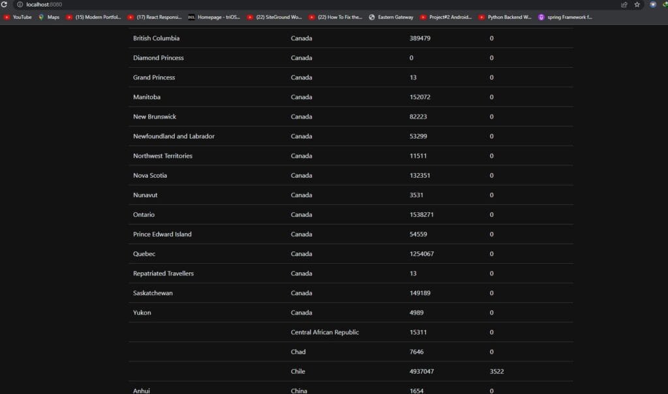This screenshot has width=668, height=394.
Task: Click the share page icon
Action: point(624,5)
